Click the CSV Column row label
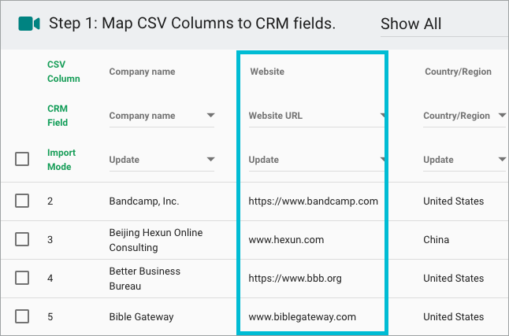Image resolution: width=509 pixels, height=336 pixels. [64, 72]
